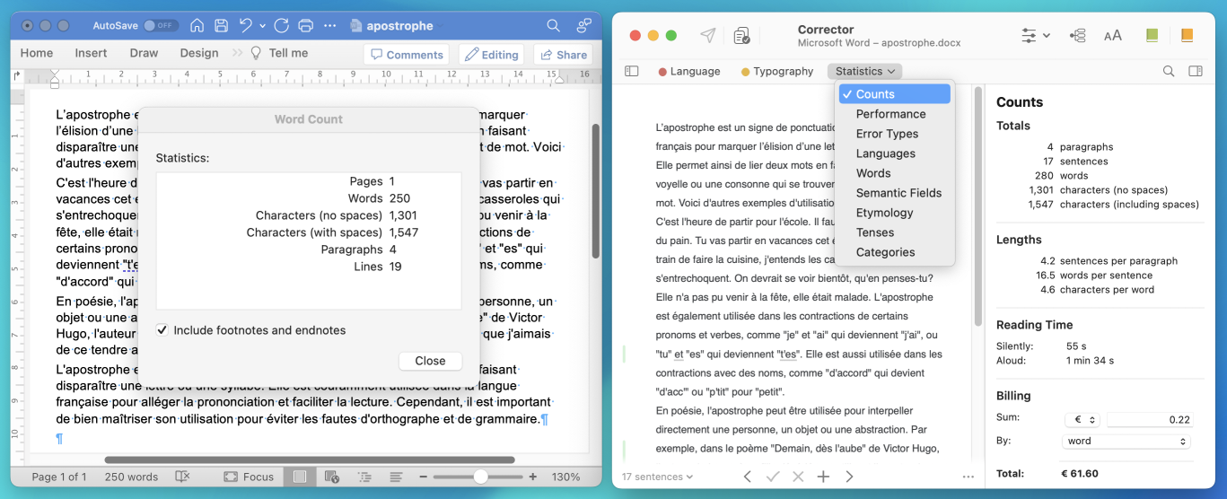Toggle the AutoSave switch
1227x499 pixels.
[x=159, y=26]
